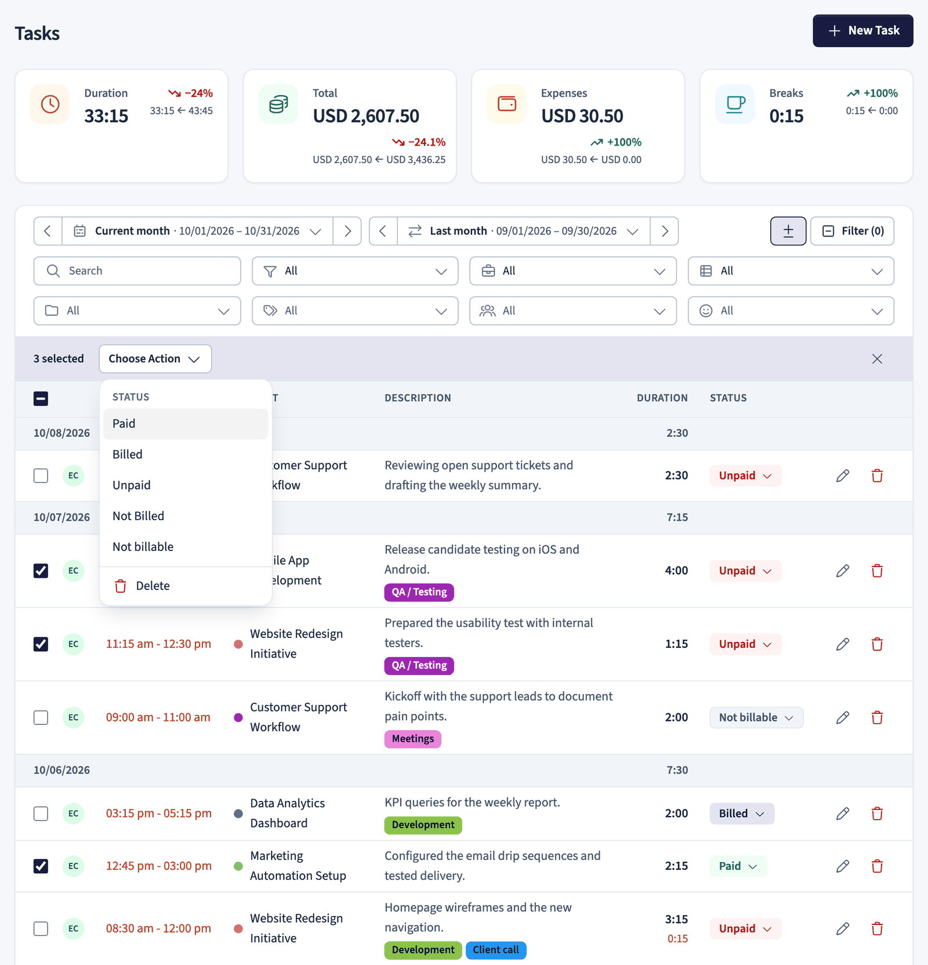
Task: Open the users All dropdown
Action: (x=573, y=311)
